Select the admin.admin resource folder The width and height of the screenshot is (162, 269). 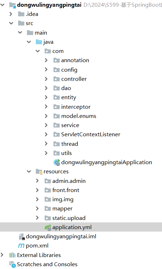pyautogui.click(x=69, y=181)
